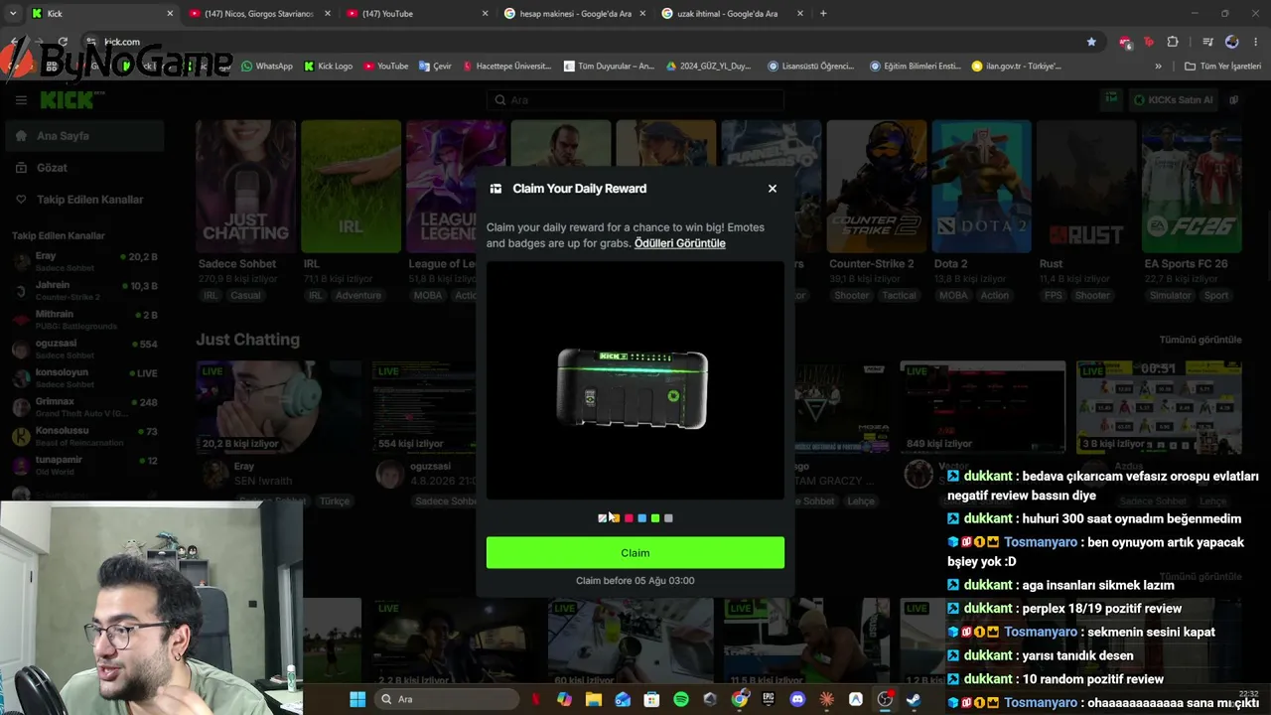
Task: Open Outlook from the taskbar
Action: coord(623,699)
